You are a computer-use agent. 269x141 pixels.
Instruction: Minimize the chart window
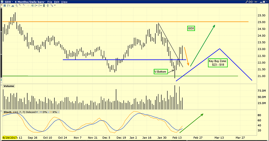pos(261,2)
